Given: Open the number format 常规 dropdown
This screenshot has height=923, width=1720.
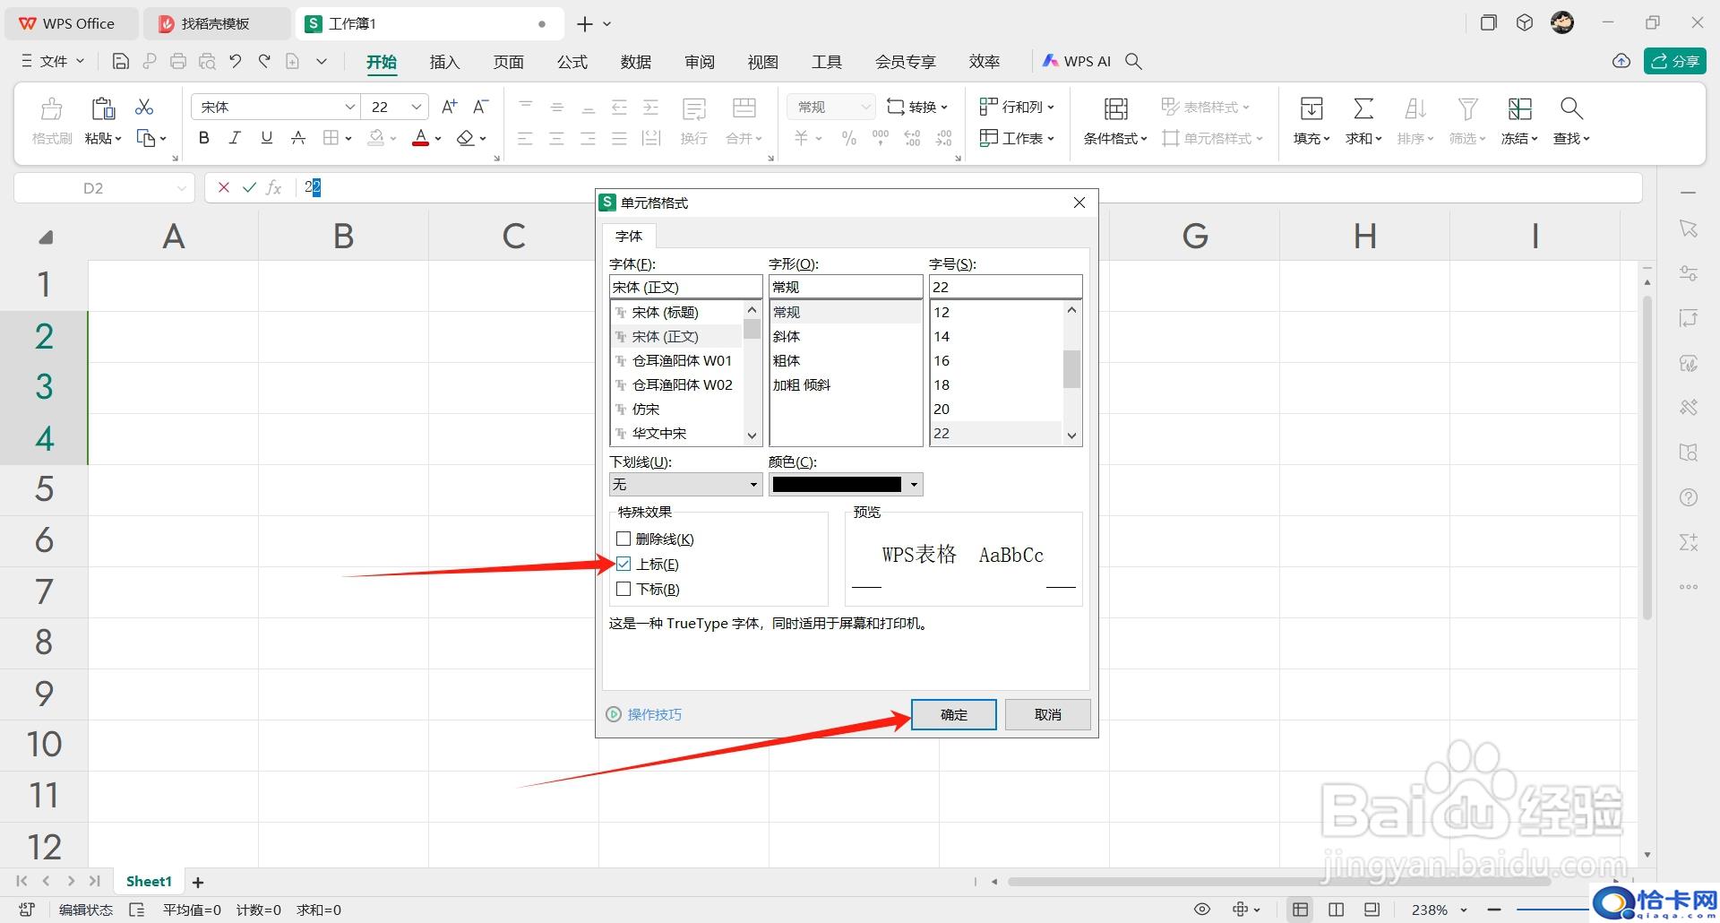Looking at the screenshot, I should [x=830, y=107].
